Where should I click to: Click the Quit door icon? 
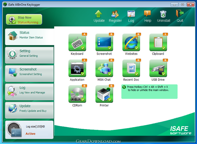tap(180, 14)
